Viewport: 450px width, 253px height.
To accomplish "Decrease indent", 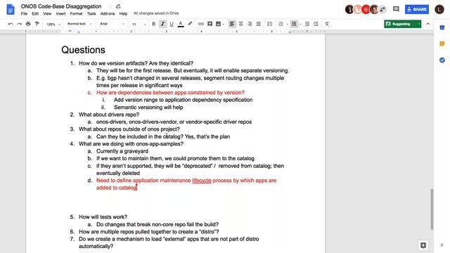I will coord(307,24).
